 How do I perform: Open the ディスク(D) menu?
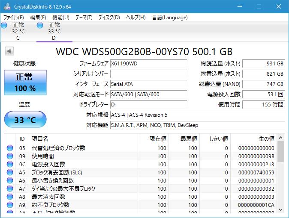(109, 18)
